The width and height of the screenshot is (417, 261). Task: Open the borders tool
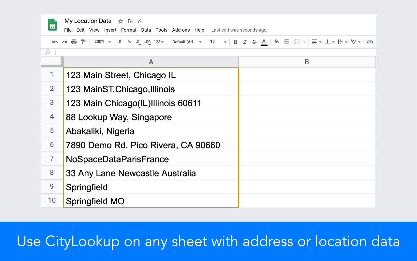tap(286, 42)
